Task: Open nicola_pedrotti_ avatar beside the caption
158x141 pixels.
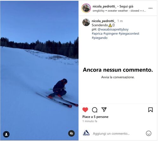Action: (86, 22)
